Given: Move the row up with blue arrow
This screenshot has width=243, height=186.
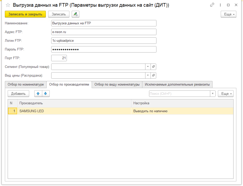Looking at the screenshot, I should [38, 94].
